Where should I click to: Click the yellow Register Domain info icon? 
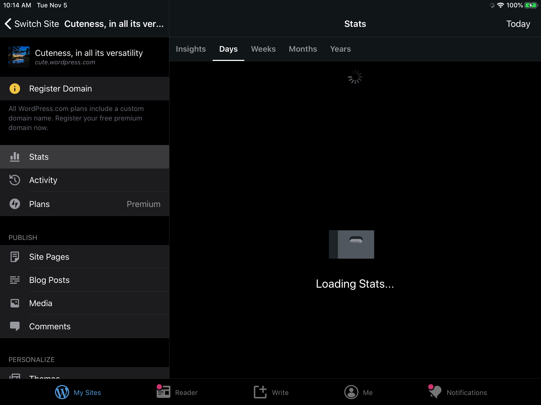tap(15, 89)
